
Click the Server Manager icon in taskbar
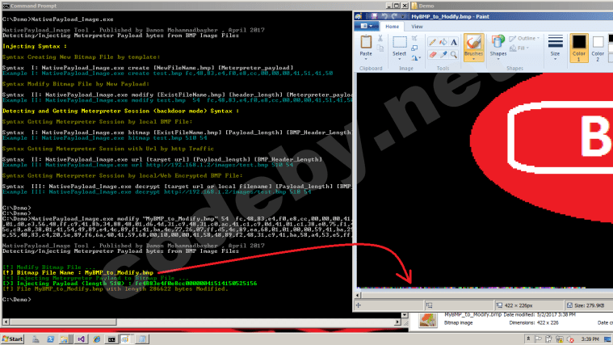pos(36,339)
